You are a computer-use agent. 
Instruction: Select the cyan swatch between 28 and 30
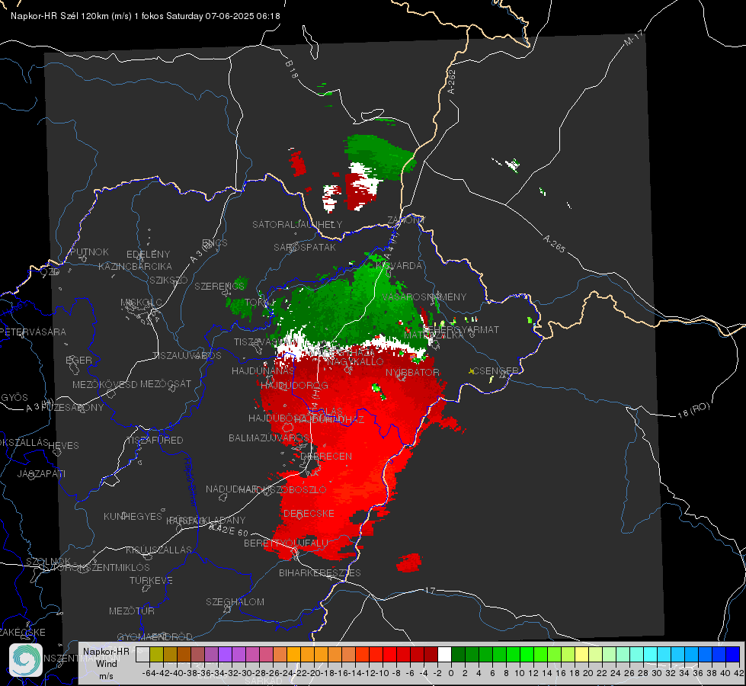pyautogui.click(x=651, y=654)
